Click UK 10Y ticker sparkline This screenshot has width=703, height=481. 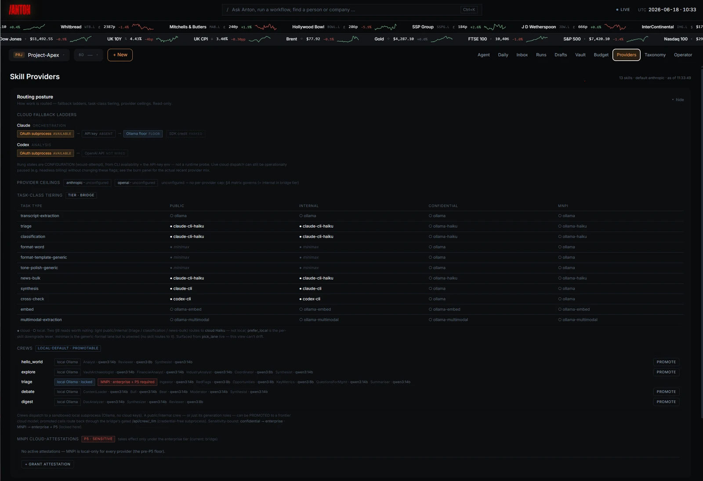click(x=167, y=39)
